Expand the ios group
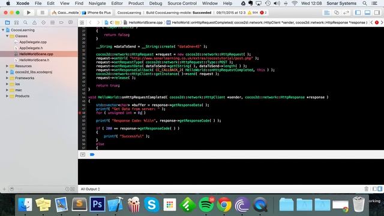This screenshot has width=384, height=216. [x=7, y=84]
